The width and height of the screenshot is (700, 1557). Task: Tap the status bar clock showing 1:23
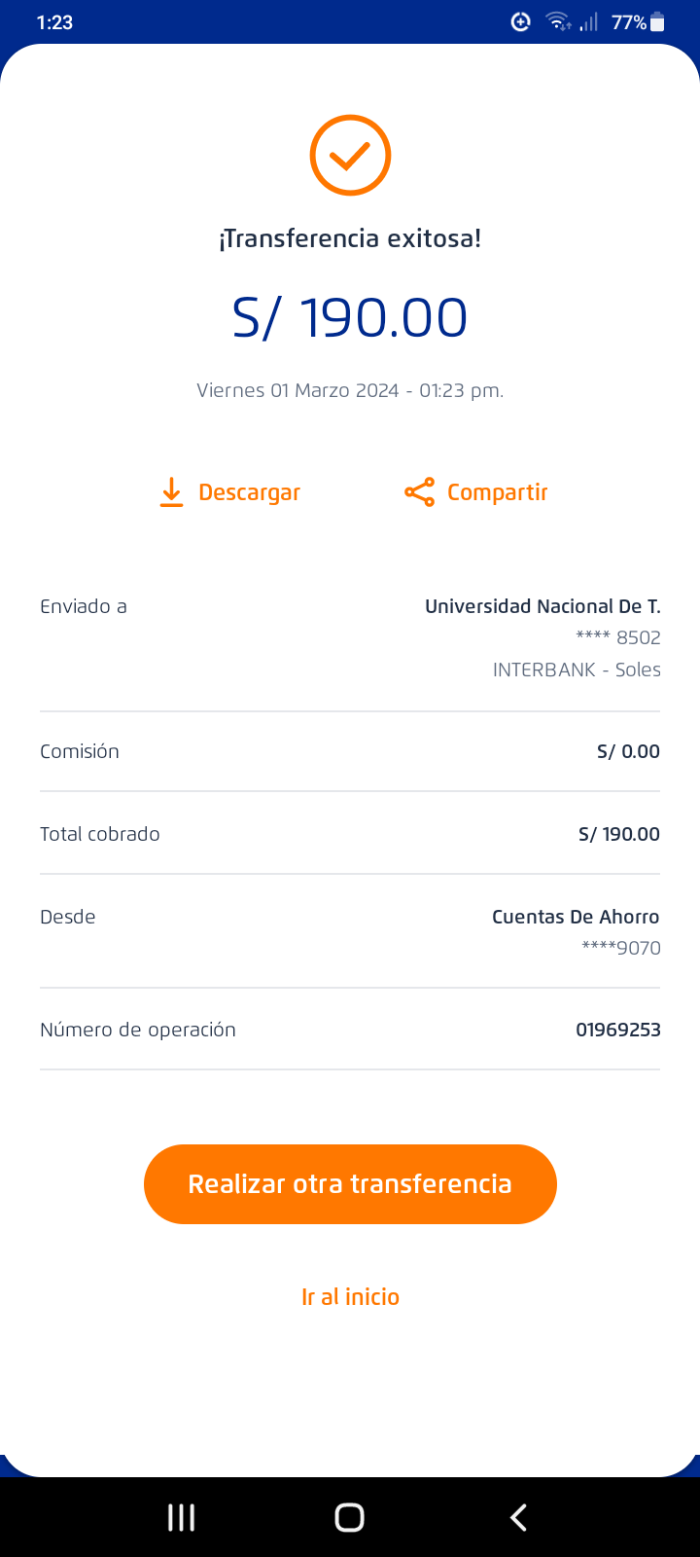coord(54,22)
